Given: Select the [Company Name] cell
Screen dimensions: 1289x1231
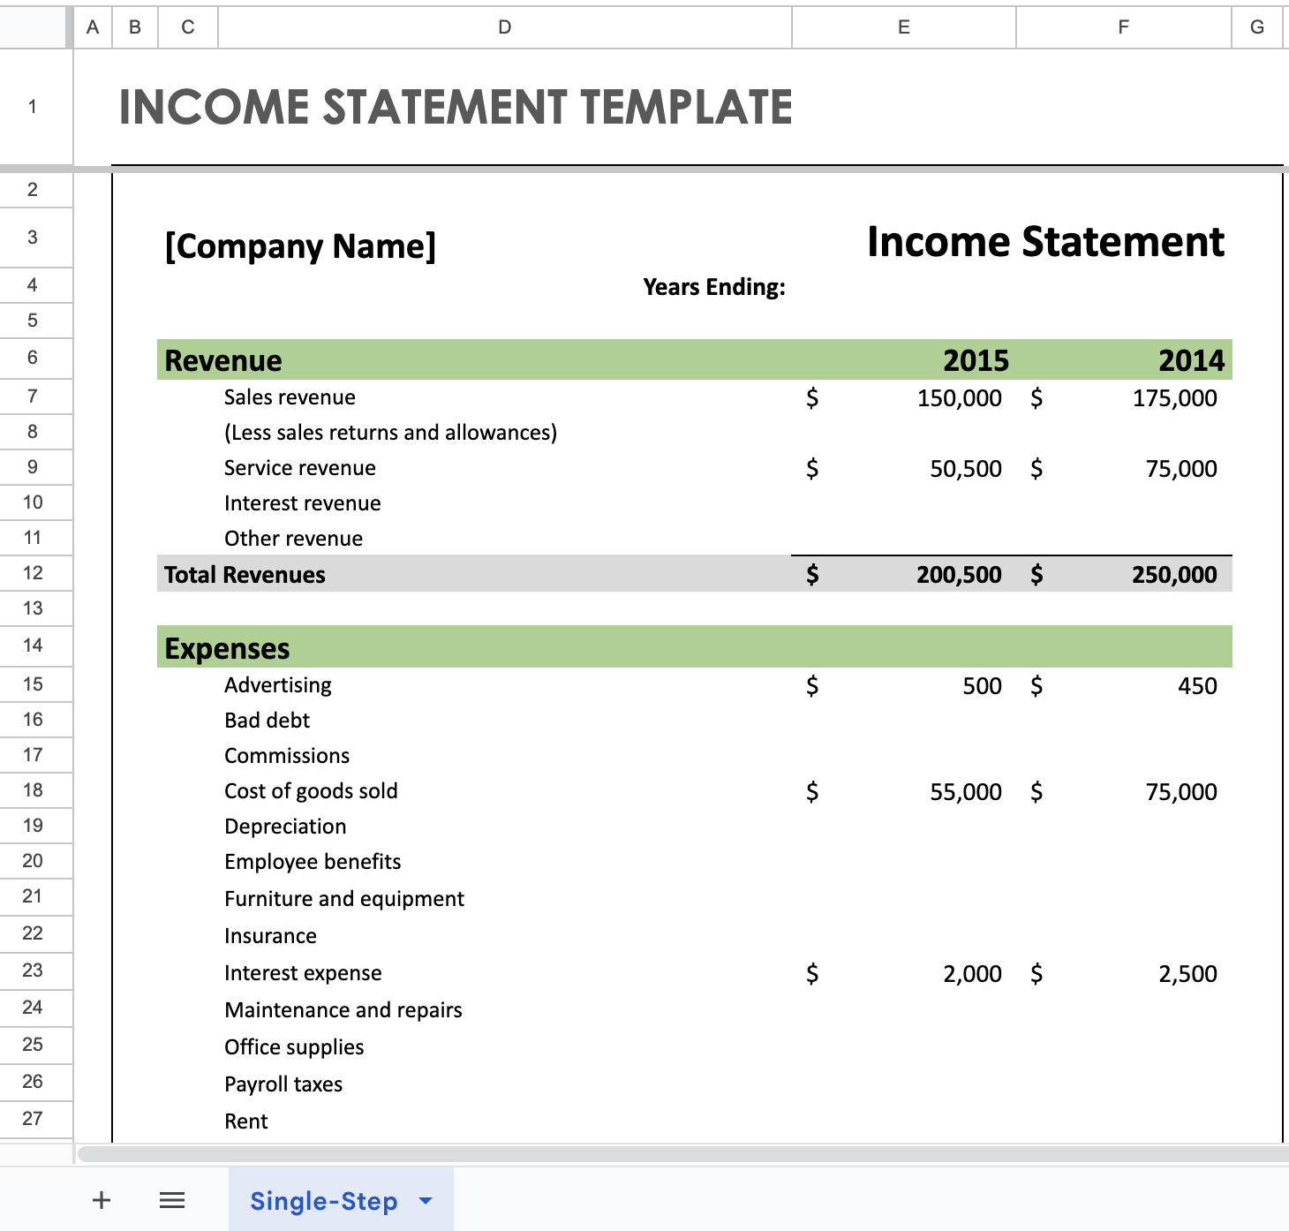Looking at the screenshot, I should tap(300, 245).
